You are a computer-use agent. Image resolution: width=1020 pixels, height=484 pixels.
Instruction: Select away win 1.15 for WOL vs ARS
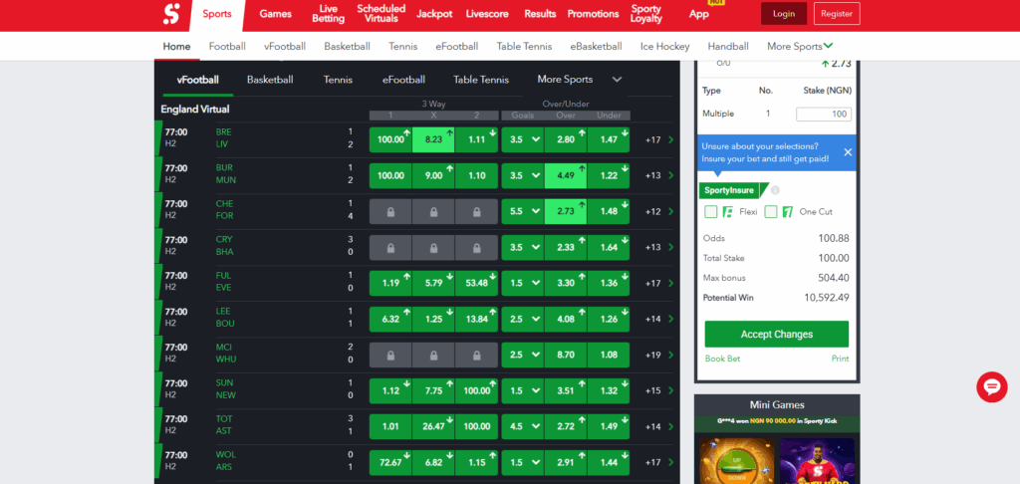(476, 462)
